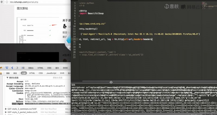
Task: Go forward using Firebug's right chevron
Action: pos(17,68)
